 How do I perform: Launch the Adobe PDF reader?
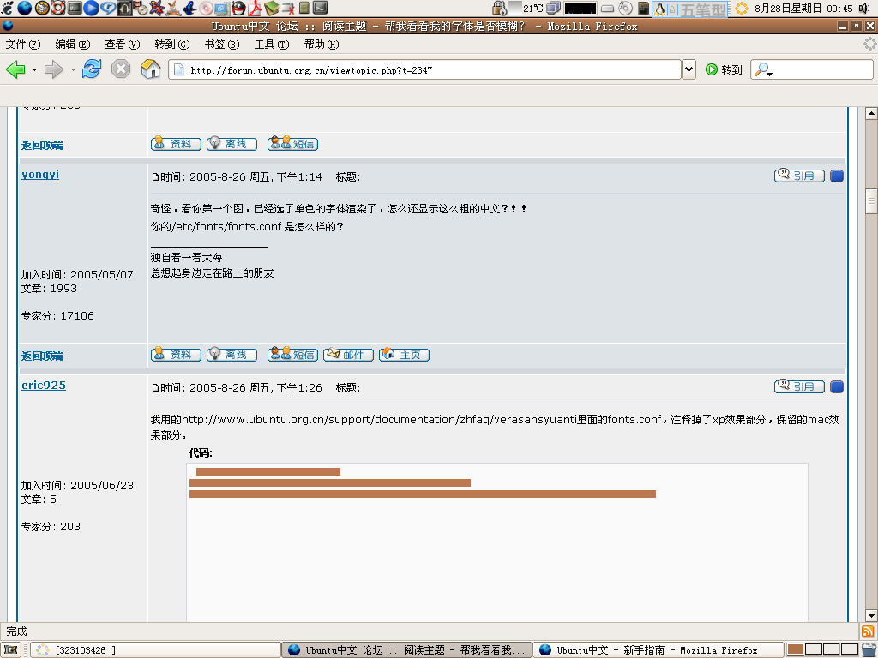click(255, 8)
